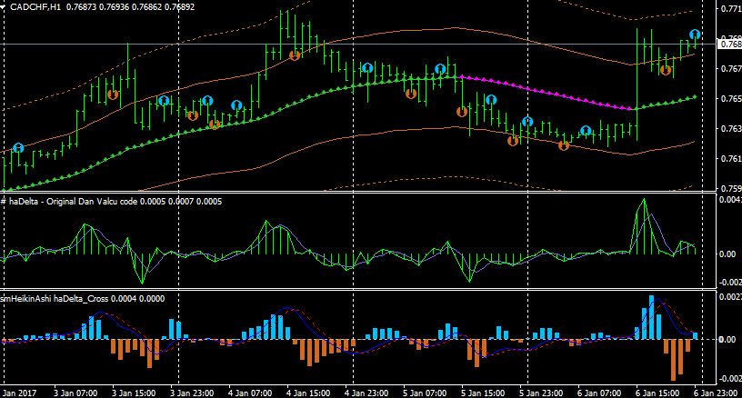Click blue up arrow on the 6 Jan day separator
742x398 pixels.
pyautogui.click(x=527, y=122)
